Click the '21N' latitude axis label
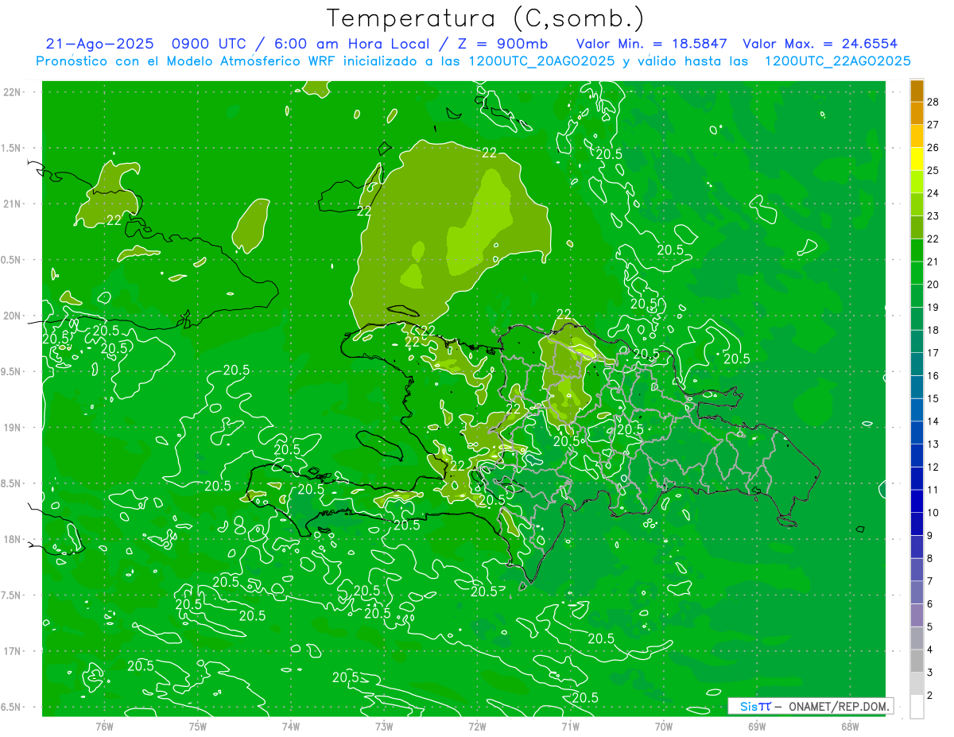The height and width of the screenshot is (737, 954). pos(12,204)
